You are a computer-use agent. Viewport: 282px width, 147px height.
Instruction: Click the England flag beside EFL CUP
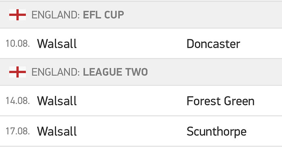[18, 15]
